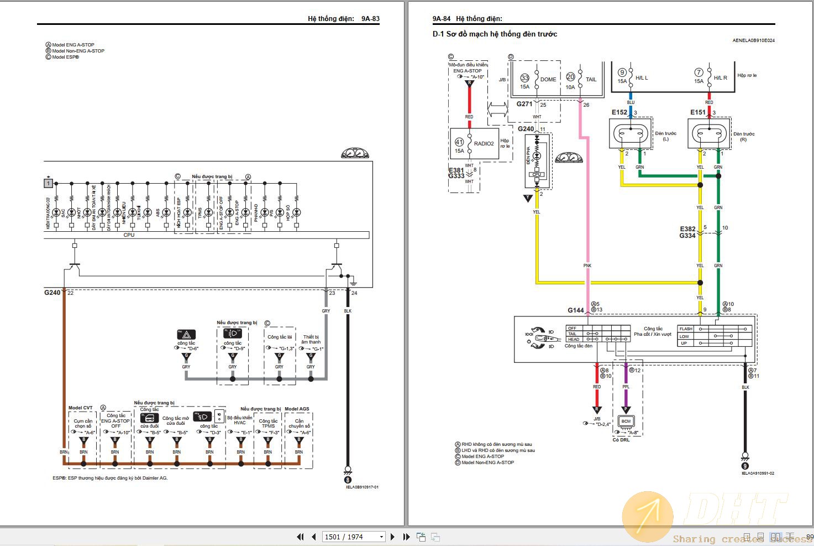The image size is (814, 546).
Task: Open the page number dropdown arrow
Action: (x=381, y=537)
